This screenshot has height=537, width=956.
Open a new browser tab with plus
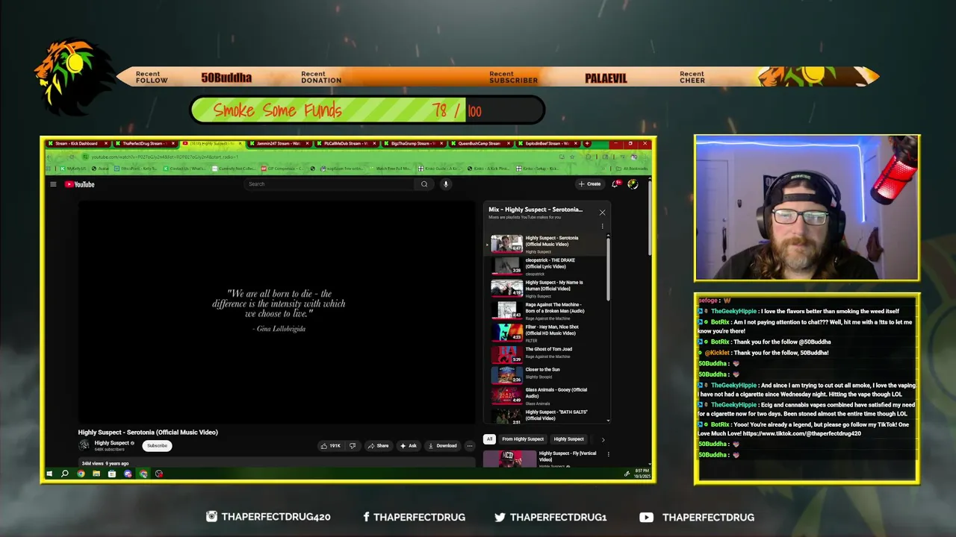point(587,143)
